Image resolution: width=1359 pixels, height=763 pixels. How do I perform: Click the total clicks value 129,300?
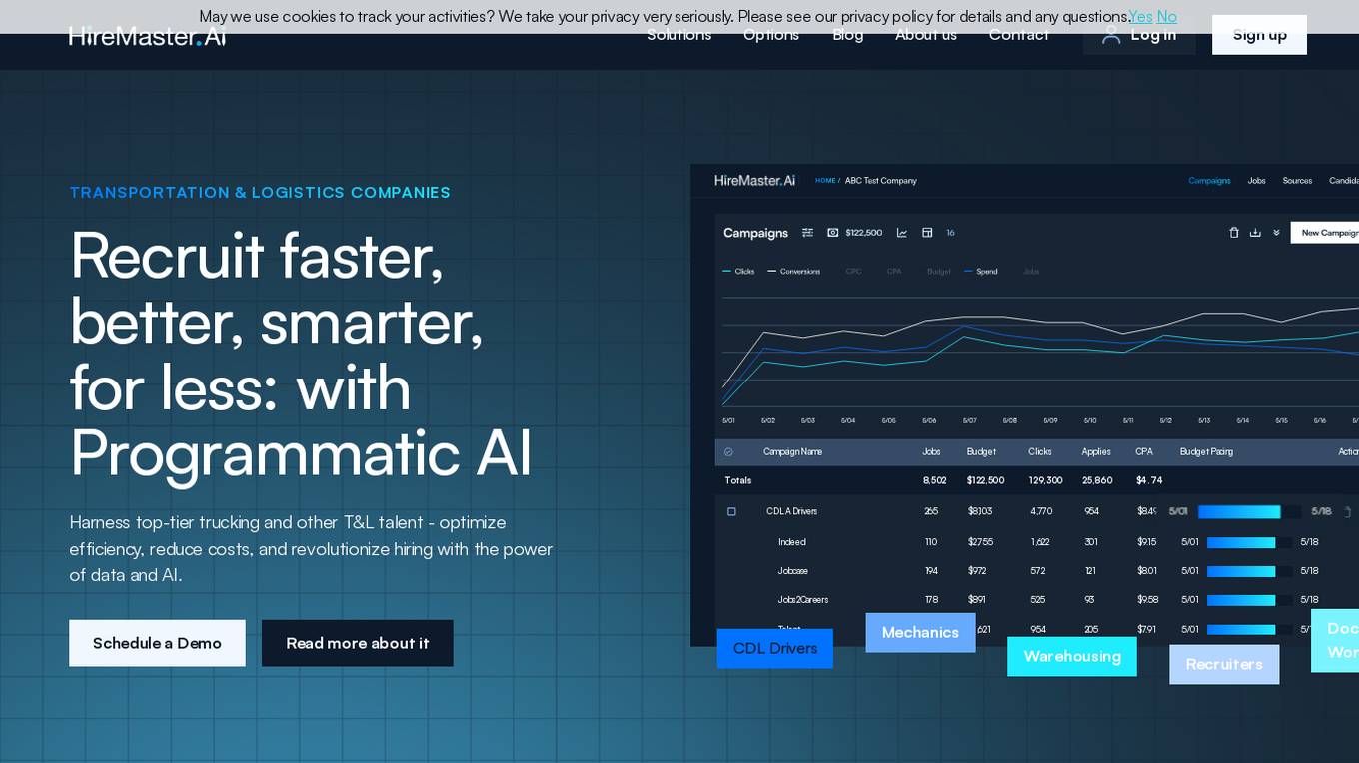coord(1046,481)
